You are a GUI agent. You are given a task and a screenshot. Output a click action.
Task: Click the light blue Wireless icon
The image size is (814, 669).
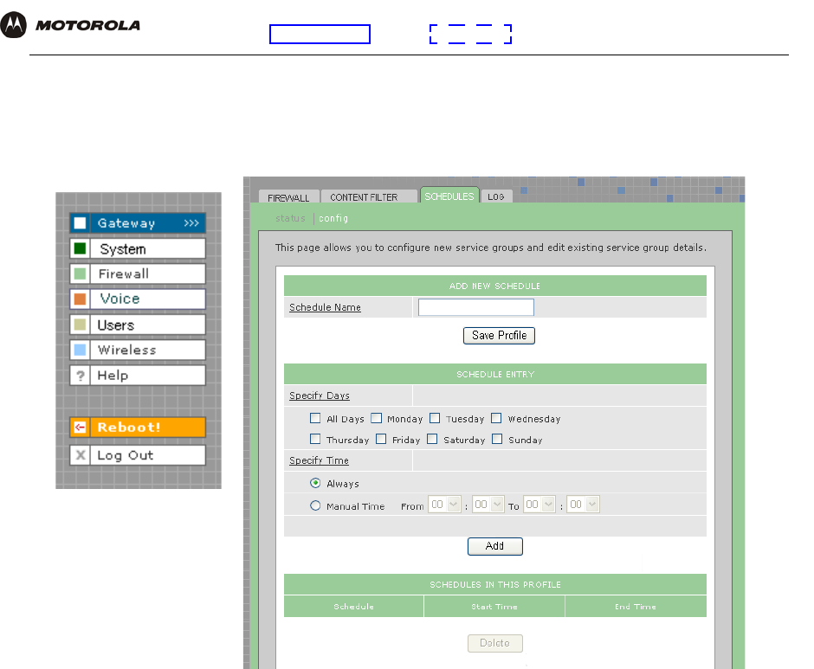(80, 350)
